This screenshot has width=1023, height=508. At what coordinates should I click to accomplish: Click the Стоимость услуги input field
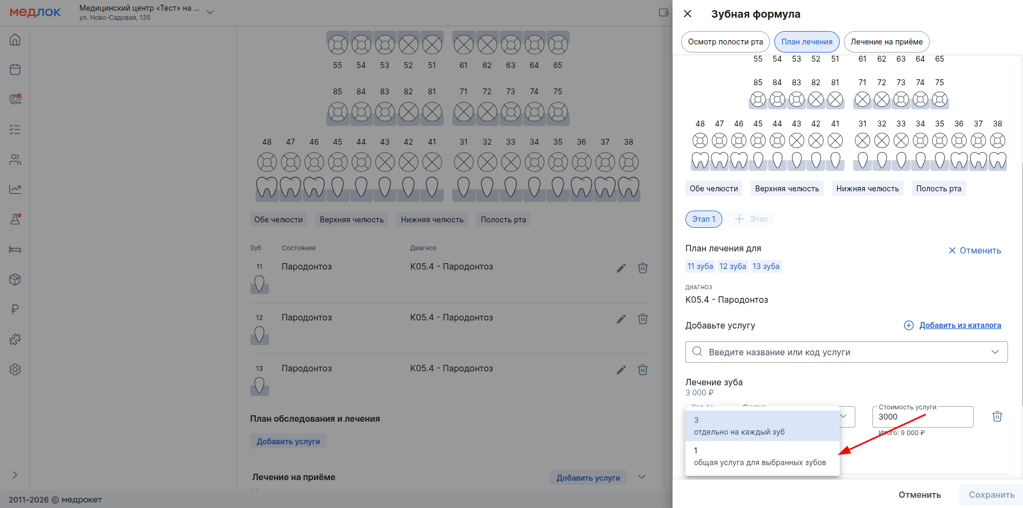pos(922,417)
